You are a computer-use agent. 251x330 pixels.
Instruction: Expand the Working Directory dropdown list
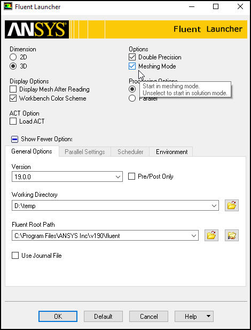click(214, 205)
